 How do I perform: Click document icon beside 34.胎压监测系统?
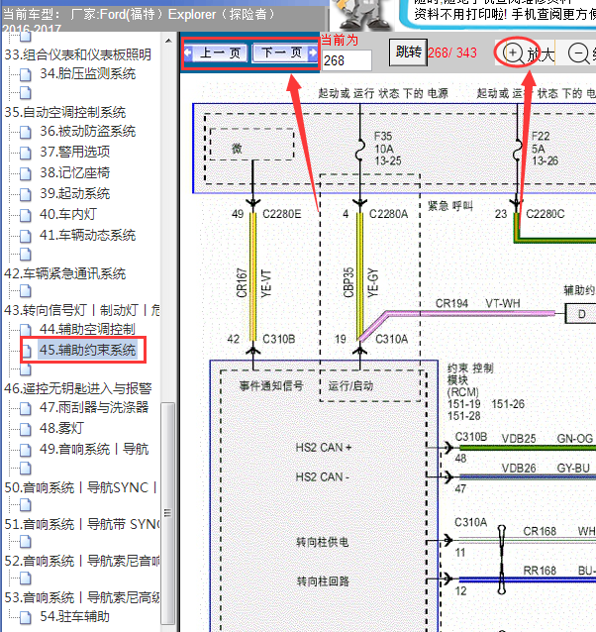coord(26,74)
